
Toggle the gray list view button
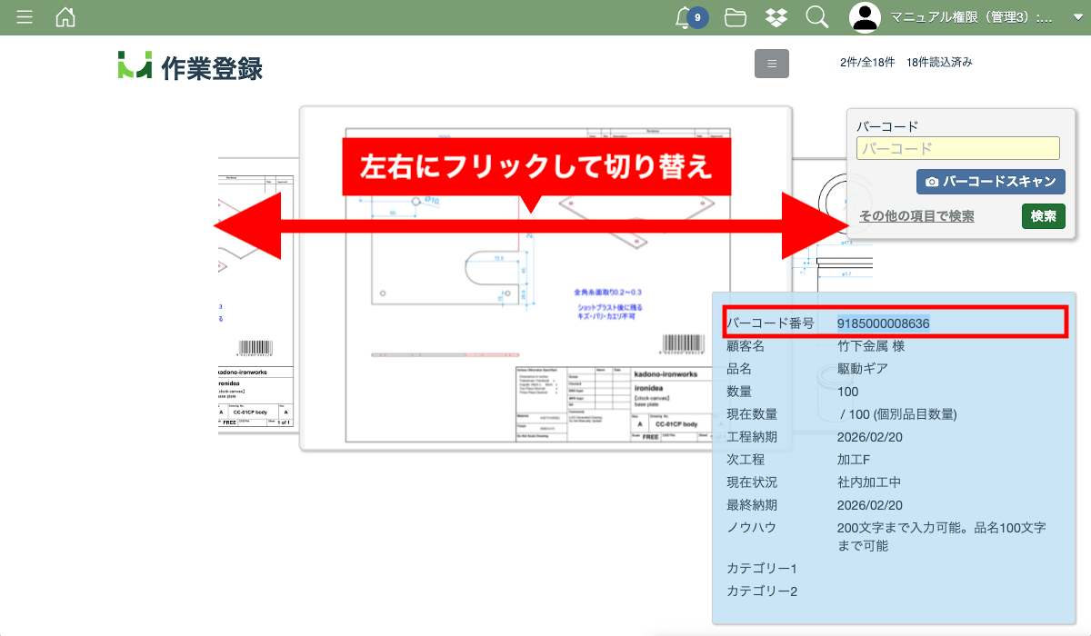(772, 64)
